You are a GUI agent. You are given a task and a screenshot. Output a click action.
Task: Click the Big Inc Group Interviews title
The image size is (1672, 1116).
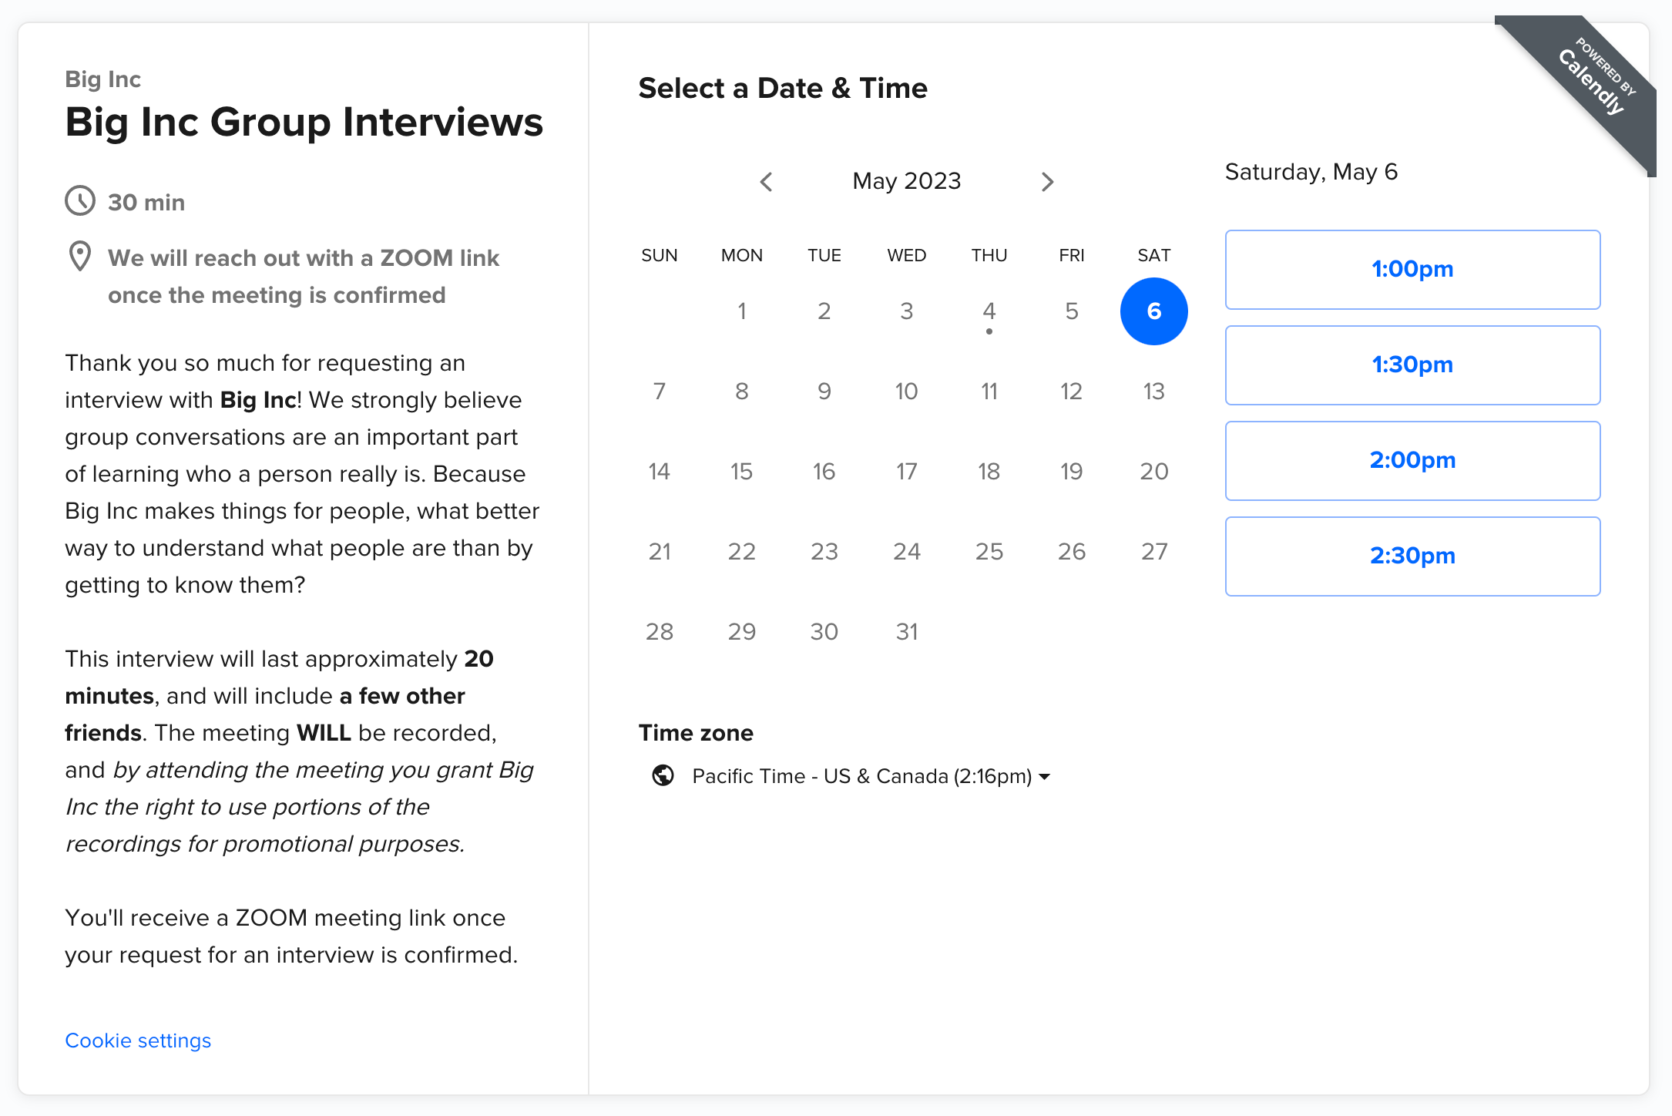coord(304,122)
